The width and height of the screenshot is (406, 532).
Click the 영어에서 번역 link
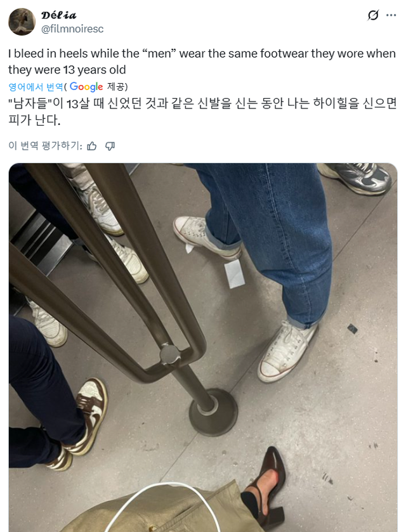(x=36, y=87)
